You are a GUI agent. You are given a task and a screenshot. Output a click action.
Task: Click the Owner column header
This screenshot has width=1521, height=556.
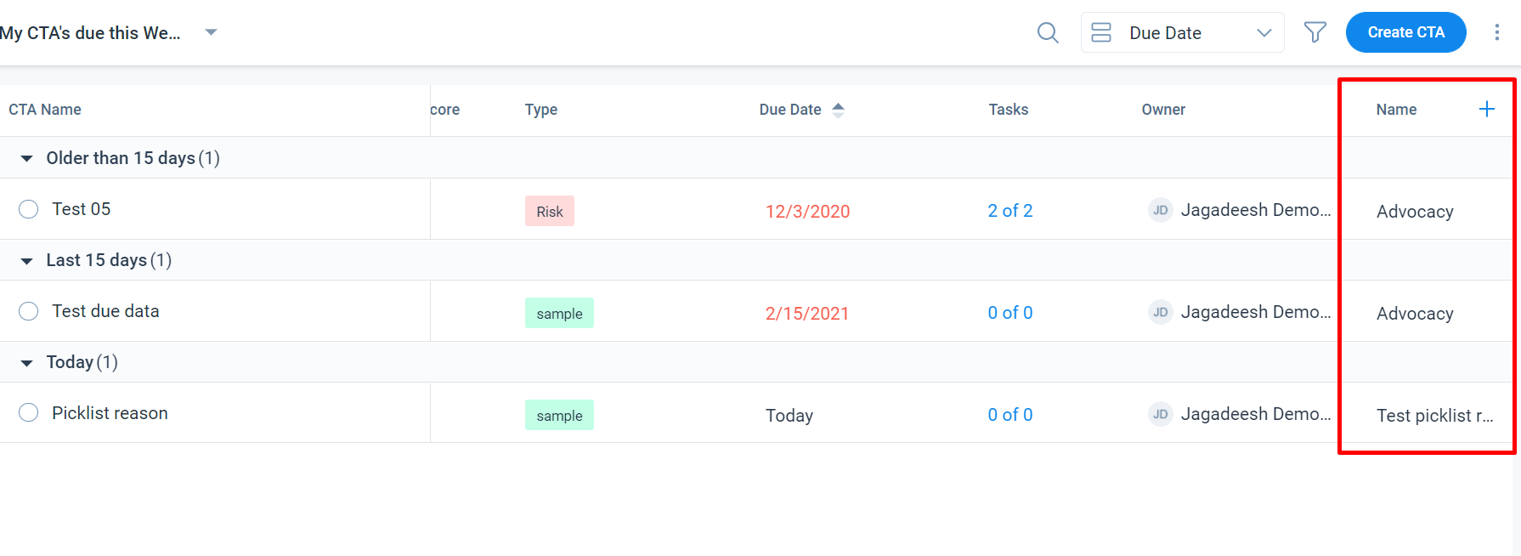coord(1163,110)
